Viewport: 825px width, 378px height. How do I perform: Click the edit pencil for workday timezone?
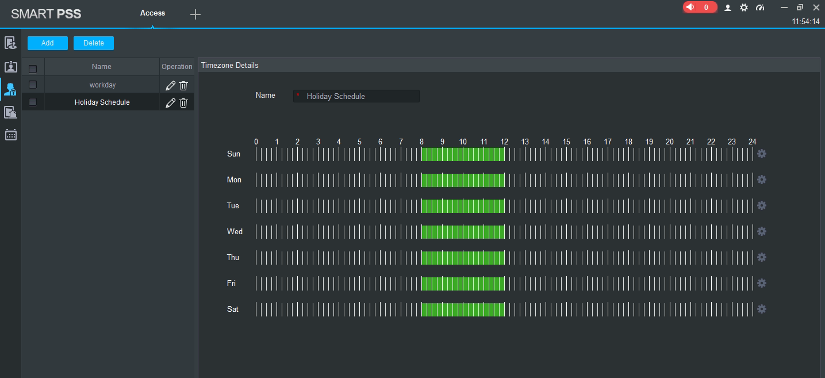(170, 86)
